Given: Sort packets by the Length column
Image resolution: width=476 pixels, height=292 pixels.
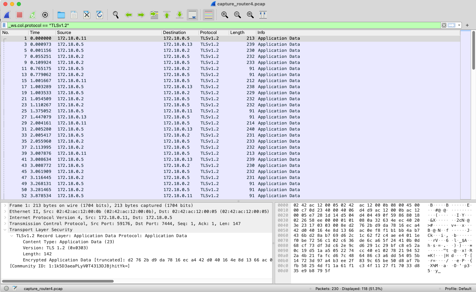Looking at the screenshot, I should coord(237,33).
